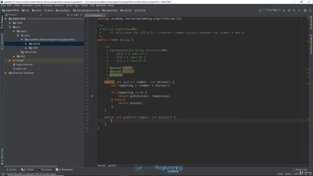Expand External Libraries node
313x176 pixels.
point(6,73)
